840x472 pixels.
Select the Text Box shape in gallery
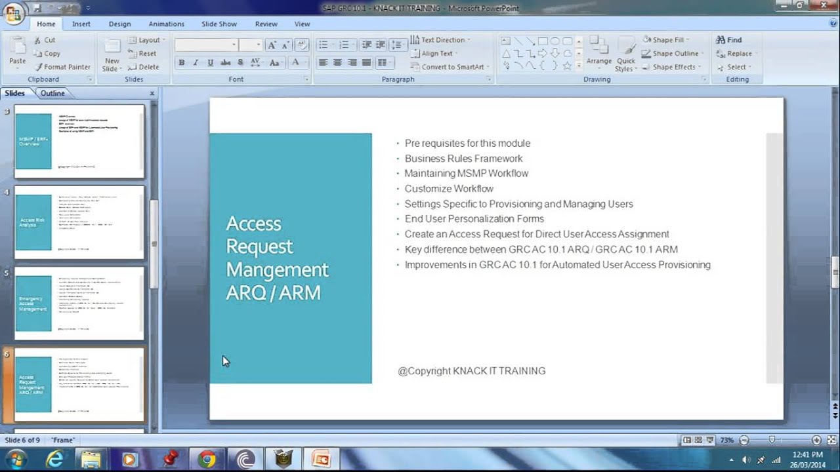pyautogui.click(x=506, y=41)
